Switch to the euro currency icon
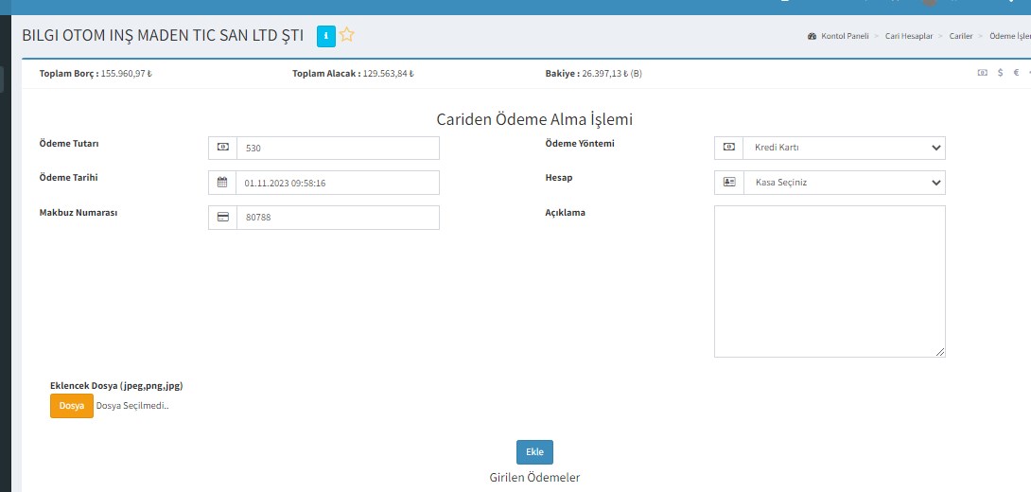Viewport: 1031px width, 492px height. point(1016,73)
